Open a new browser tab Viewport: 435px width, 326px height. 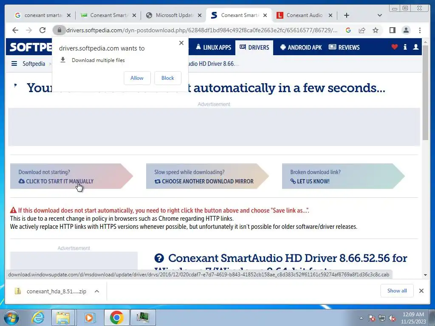(347, 15)
